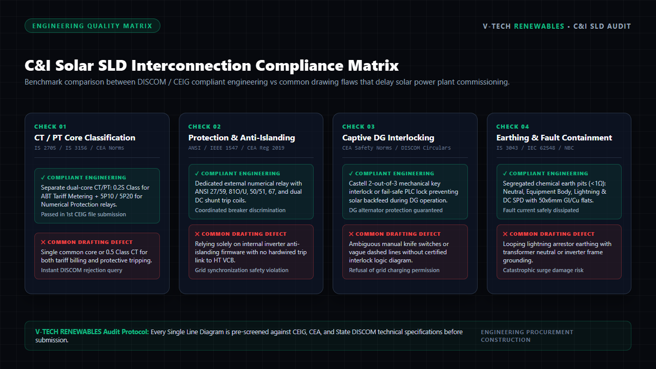Click the green checkmark in the Earthing & Fault Containment card
The width and height of the screenshot is (656, 369).
coord(505,174)
